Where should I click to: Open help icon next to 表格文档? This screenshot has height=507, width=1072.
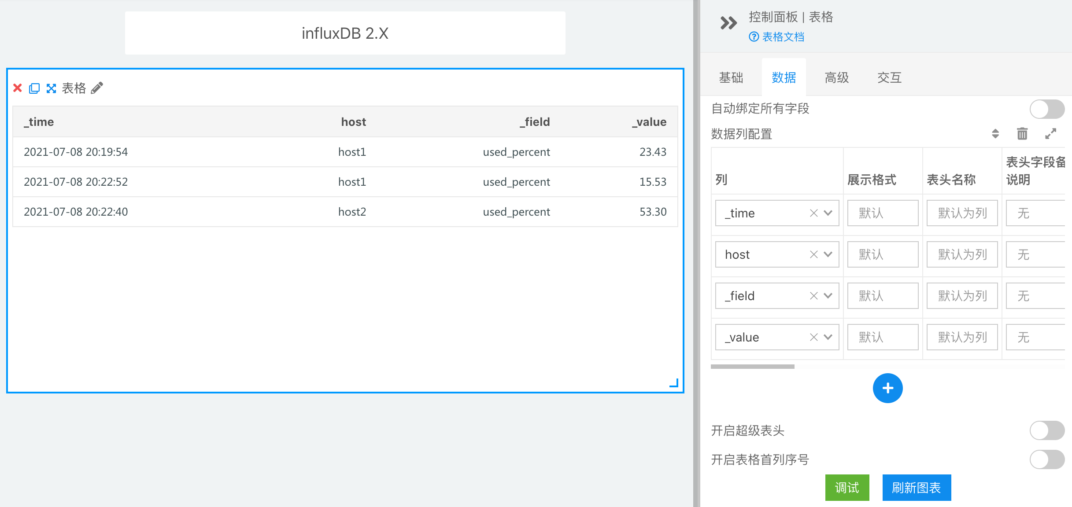[x=754, y=37]
